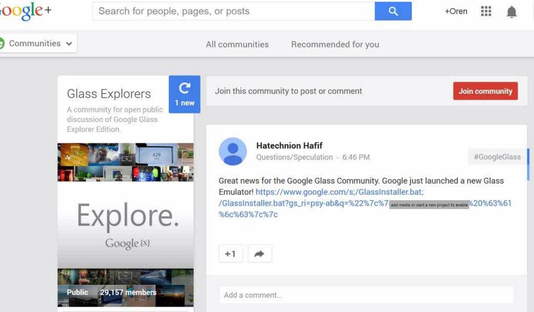
Task: Click the share arrow on the post
Action: 260,254
